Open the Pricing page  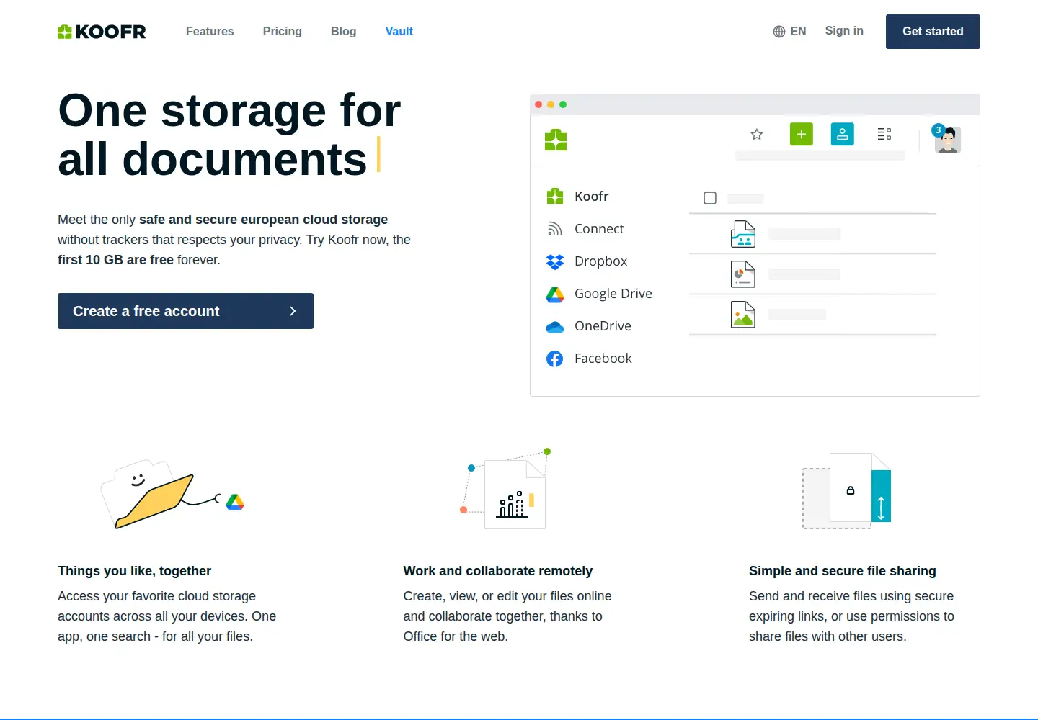coord(283,32)
